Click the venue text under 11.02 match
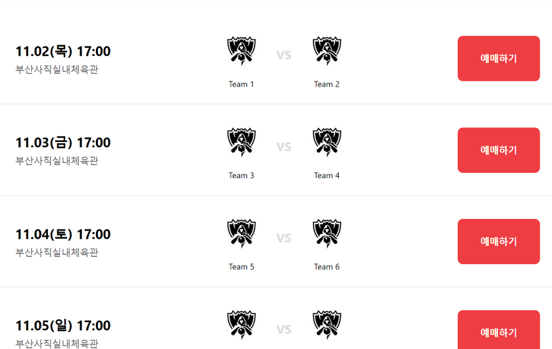The height and width of the screenshot is (349, 552). coord(57,69)
